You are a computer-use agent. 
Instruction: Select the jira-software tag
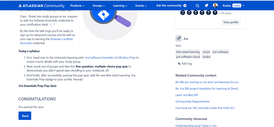coord(220,52)
